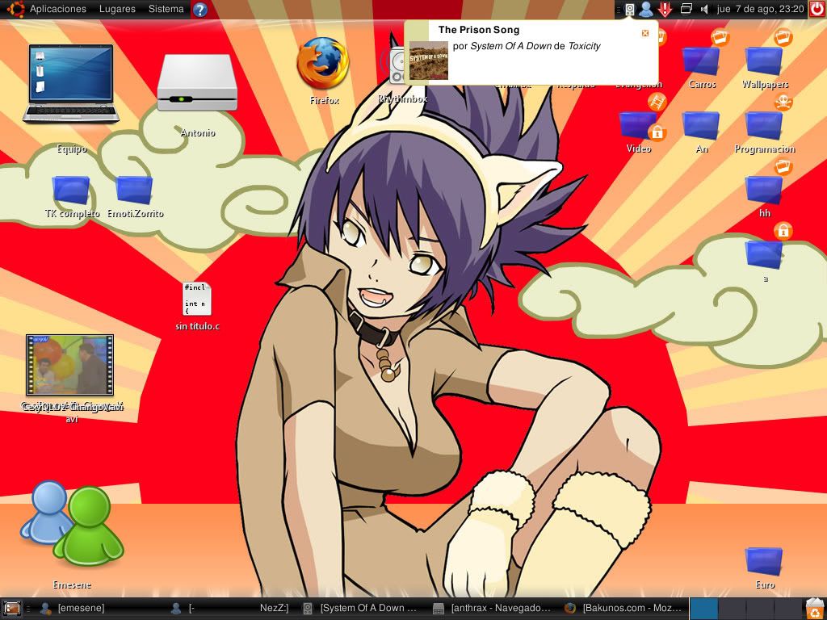Click the red update-alert arrow tray icon
827x620 pixels.
665,10
